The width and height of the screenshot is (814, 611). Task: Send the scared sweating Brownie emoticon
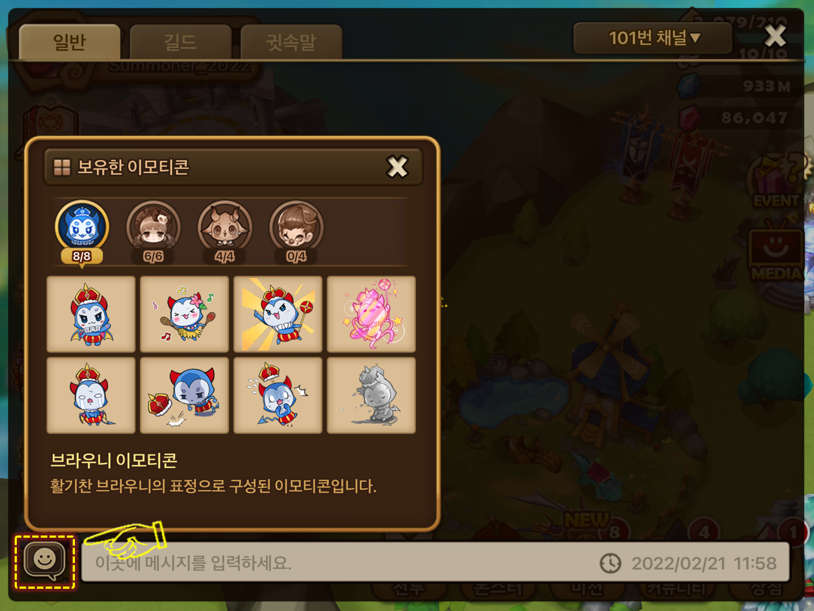pyautogui.click(x=278, y=395)
